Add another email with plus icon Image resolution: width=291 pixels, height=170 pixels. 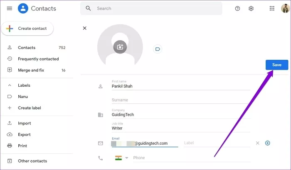pos(267,143)
